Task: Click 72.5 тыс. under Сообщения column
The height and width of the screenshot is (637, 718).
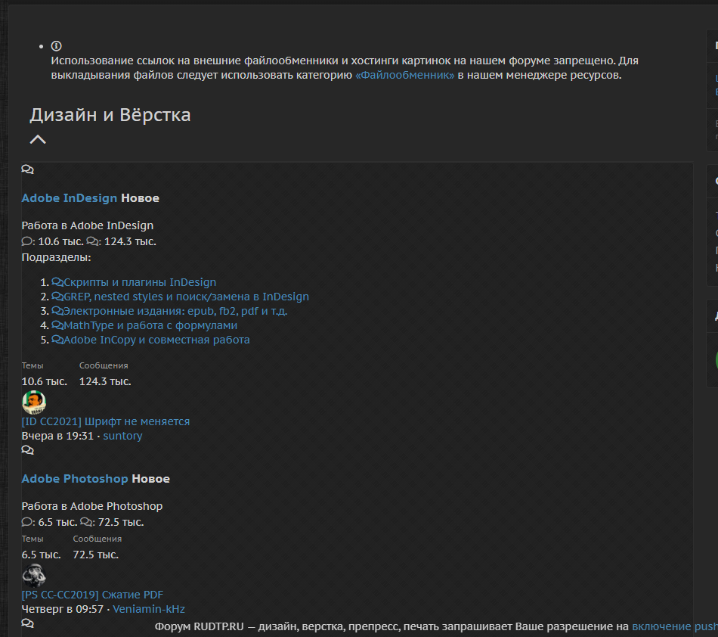Action: 96,555
